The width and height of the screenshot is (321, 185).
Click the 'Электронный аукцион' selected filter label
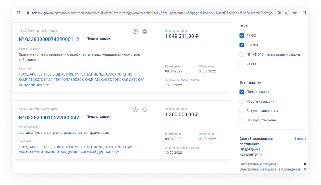click(x=258, y=164)
